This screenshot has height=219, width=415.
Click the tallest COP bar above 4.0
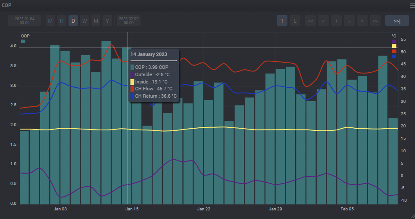(106, 123)
